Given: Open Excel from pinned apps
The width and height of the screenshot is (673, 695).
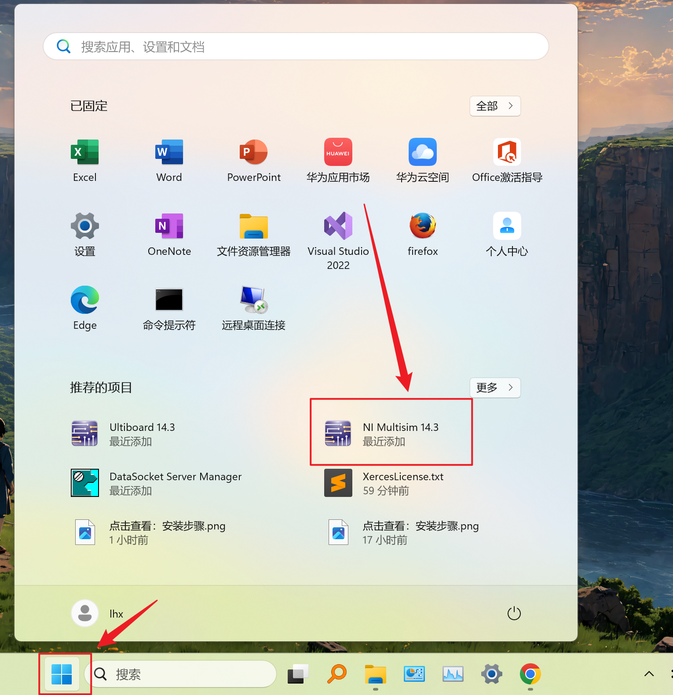Looking at the screenshot, I should coord(85,161).
